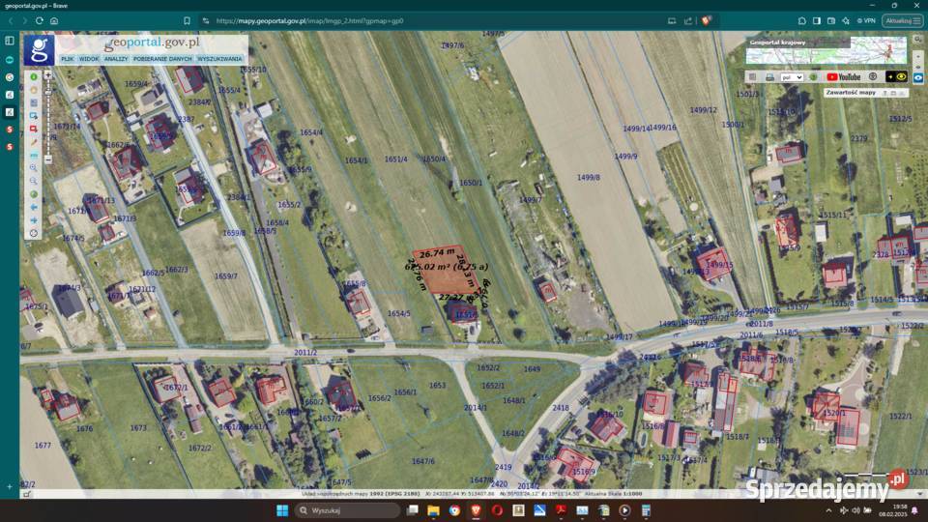The image size is (928, 522).
Task: Go to previous map view arrow
Action: click(x=34, y=207)
